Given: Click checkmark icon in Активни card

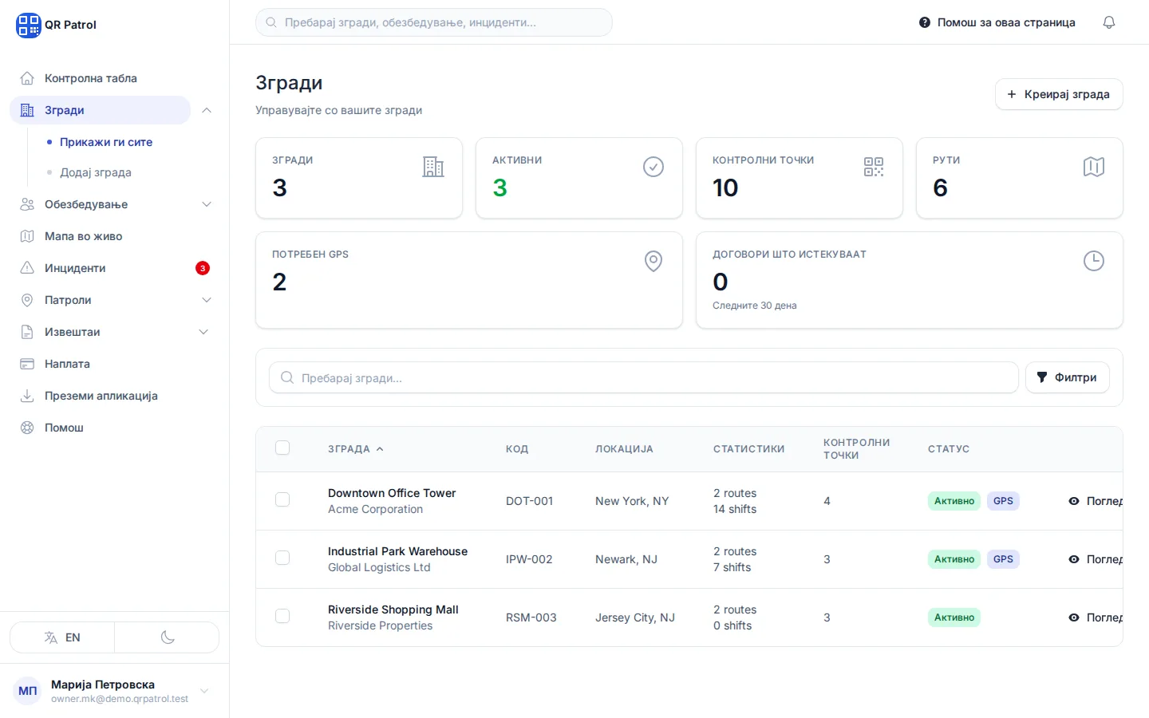Looking at the screenshot, I should click(653, 167).
